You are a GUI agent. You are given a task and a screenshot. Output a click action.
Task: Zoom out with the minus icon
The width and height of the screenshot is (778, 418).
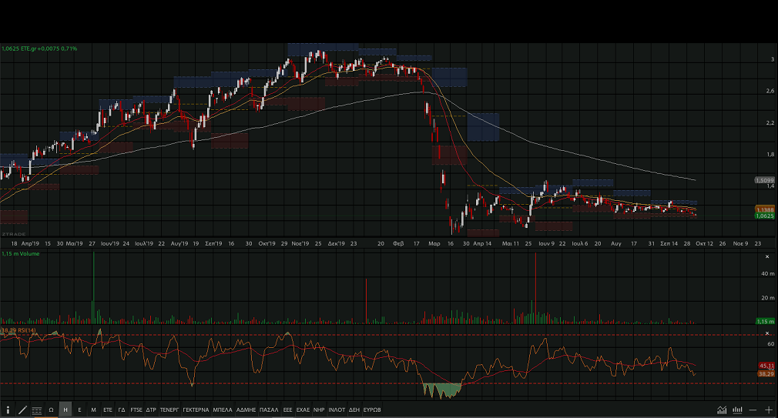coord(753,410)
